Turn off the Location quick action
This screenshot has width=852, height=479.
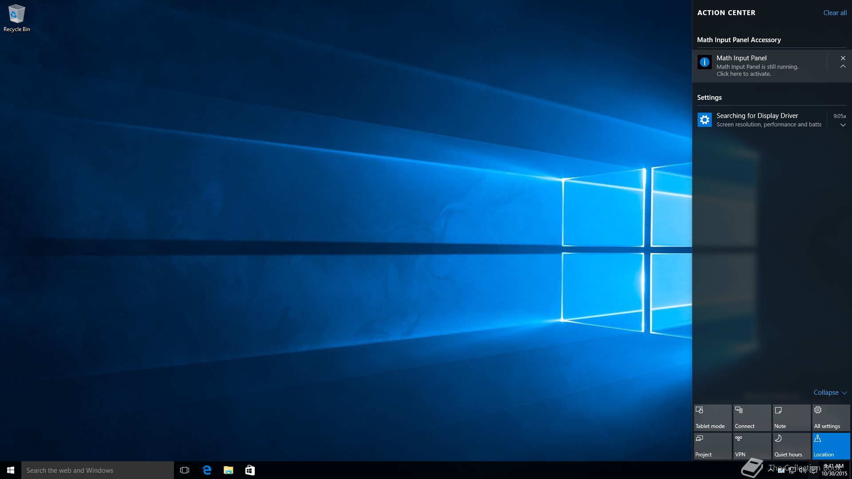tap(831, 446)
